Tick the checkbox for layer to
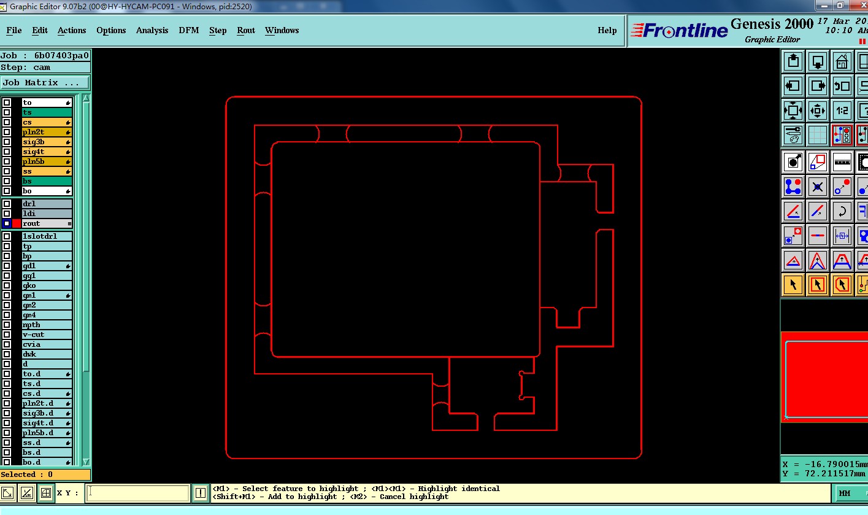Viewport: 868px width, 515px height. [7, 103]
